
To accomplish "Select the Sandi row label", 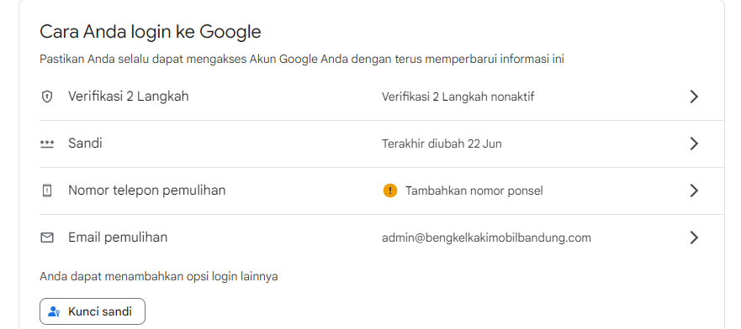I will [85, 143].
